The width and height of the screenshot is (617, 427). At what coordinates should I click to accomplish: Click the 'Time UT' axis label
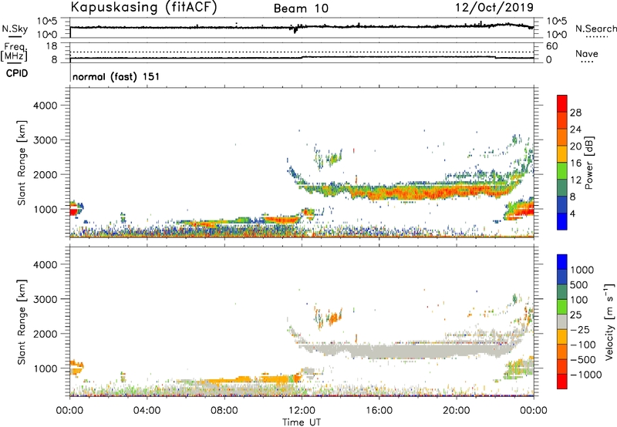(302, 422)
